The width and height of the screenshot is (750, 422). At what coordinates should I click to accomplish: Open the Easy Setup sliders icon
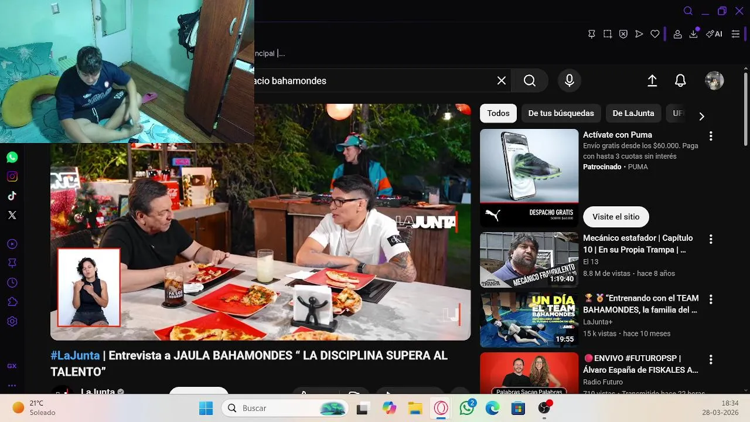pyautogui.click(x=736, y=34)
